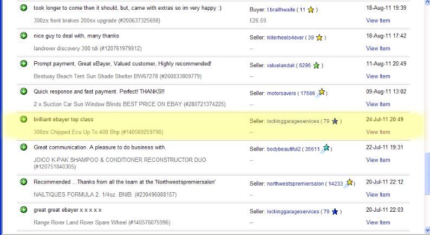Viewport: 430px width, 235px height.
Task: Click yellow star beside killerheels4ever's score
Action: [320, 38]
